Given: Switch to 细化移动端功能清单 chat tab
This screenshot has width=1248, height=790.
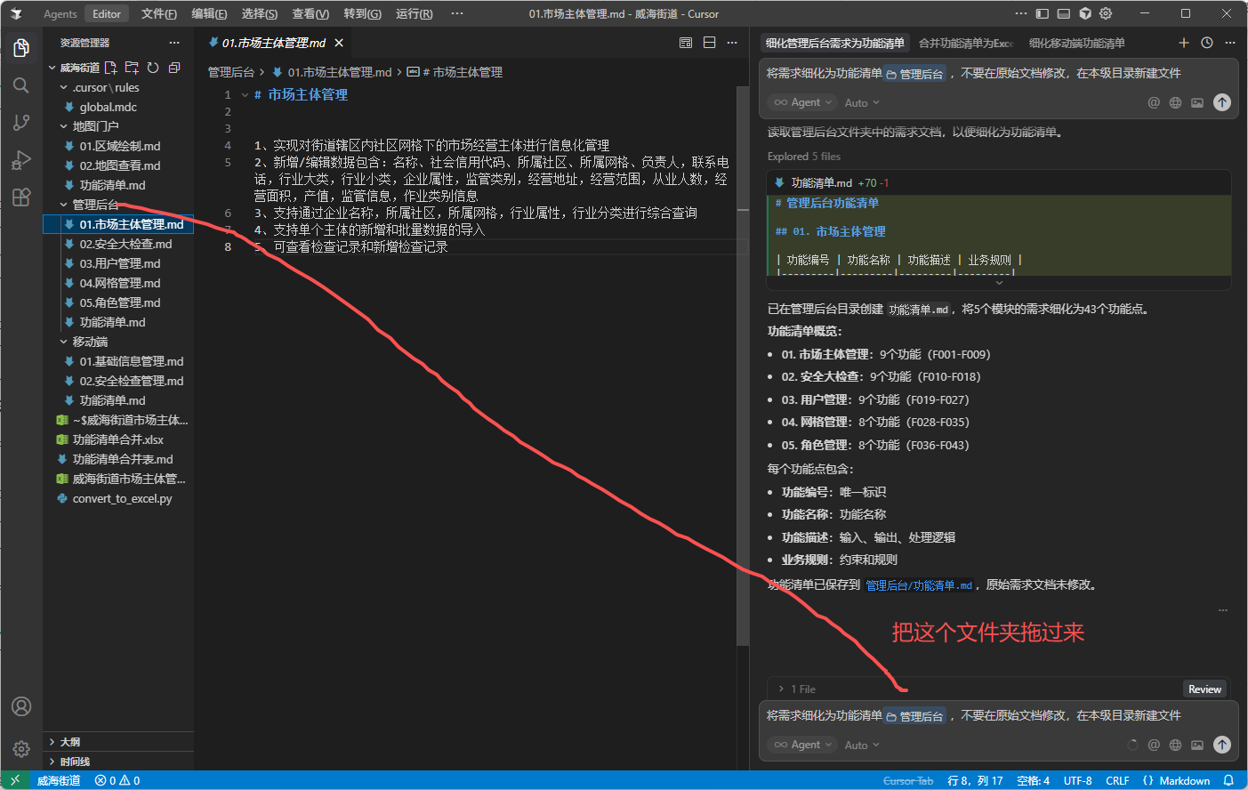Looking at the screenshot, I should (x=1076, y=43).
